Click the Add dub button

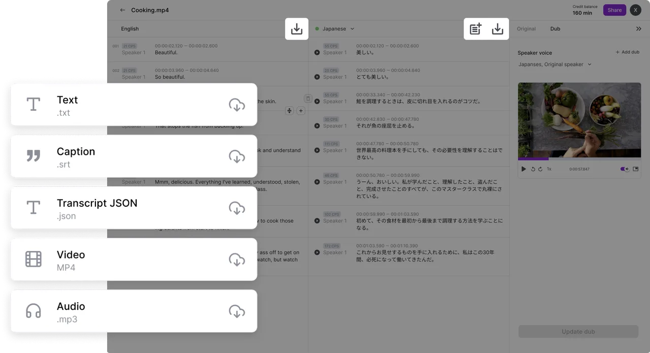pyautogui.click(x=627, y=52)
